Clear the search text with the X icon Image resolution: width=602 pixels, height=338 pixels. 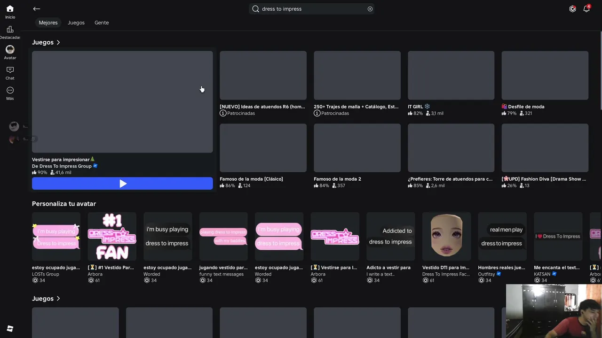(370, 9)
